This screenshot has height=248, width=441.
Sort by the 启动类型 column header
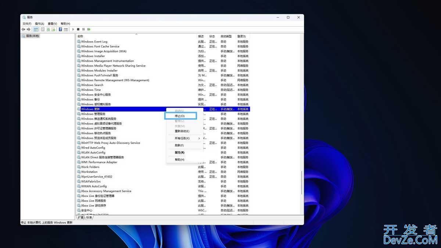(227, 36)
